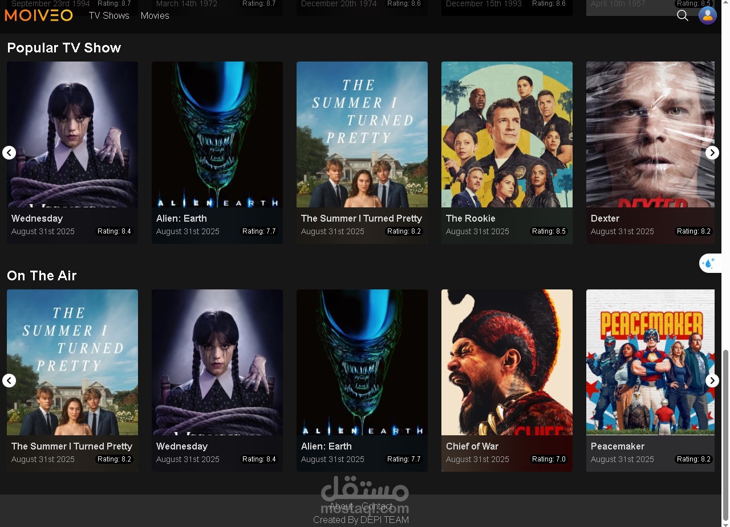
Task: Open the search magnifier icon
Action: click(x=683, y=15)
